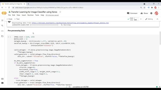Screen dimensions: 161x90
Task: Click the browser forward arrow
Action: coord(6,7)
